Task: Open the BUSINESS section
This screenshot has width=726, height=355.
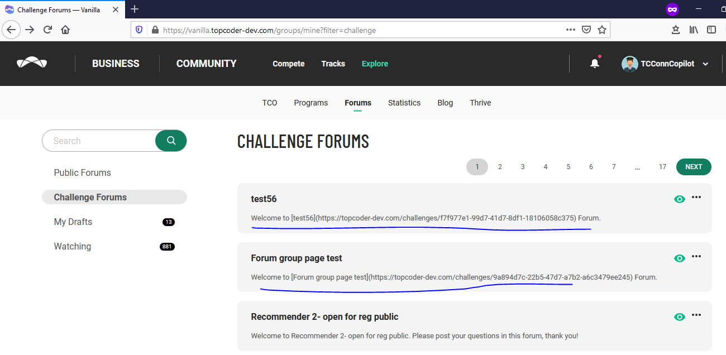Action: click(x=116, y=64)
